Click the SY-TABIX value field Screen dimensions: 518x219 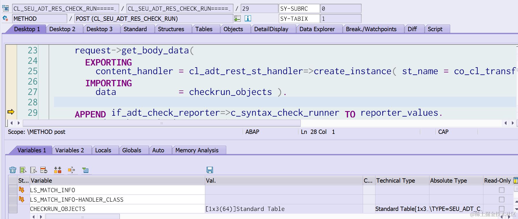click(341, 18)
